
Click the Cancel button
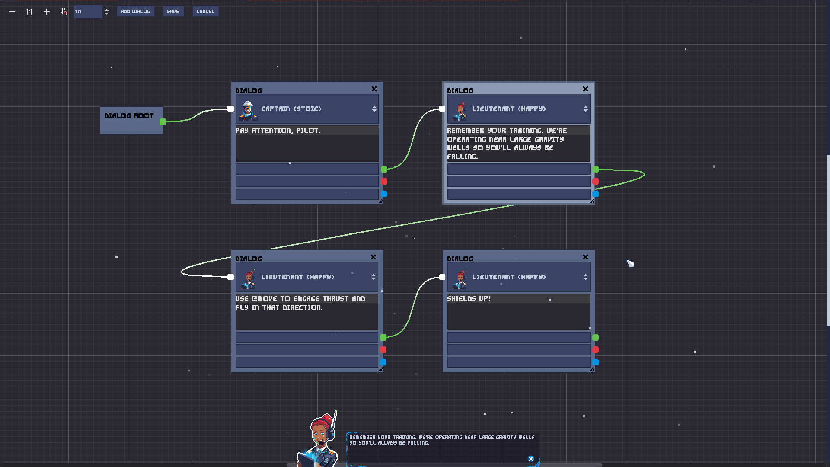(x=205, y=11)
